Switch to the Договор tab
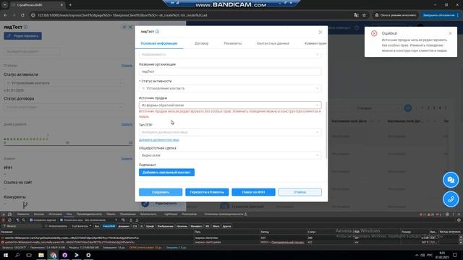The height and width of the screenshot is (260, 463). (201, 43)
